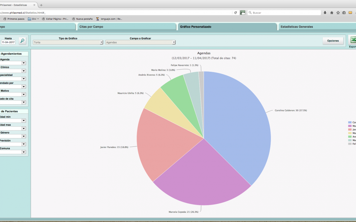Click the Felipe Navarrete: 1 (1.3%) label
356x222 pixels.
[x=185, y=65]
